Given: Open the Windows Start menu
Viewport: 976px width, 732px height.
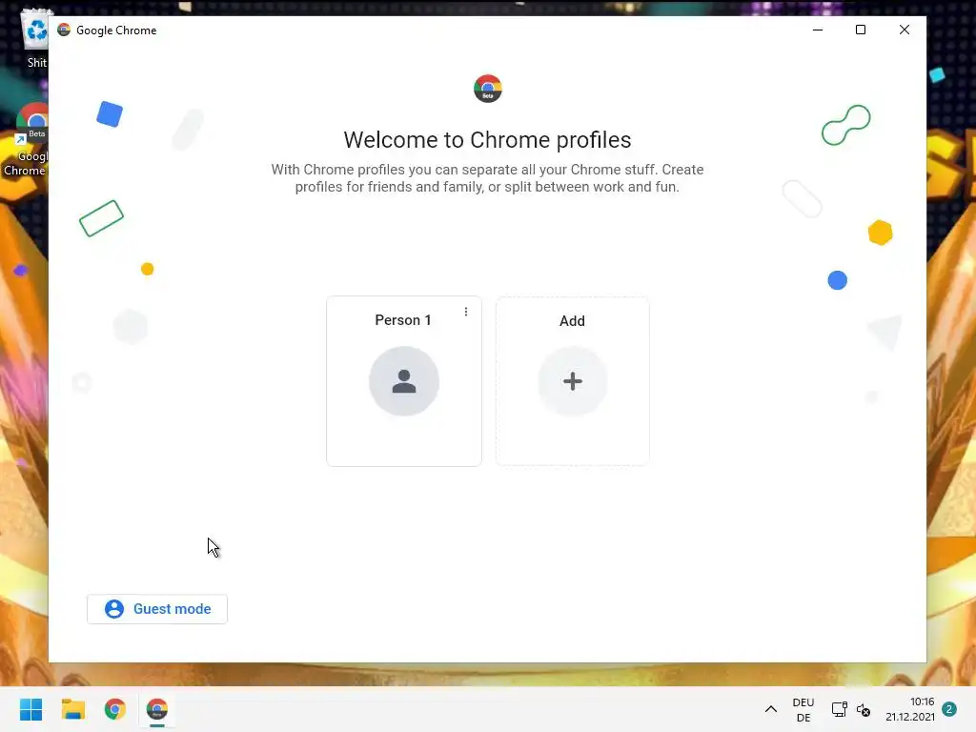Looking at the screenshot, I should [x=31, y=709].
